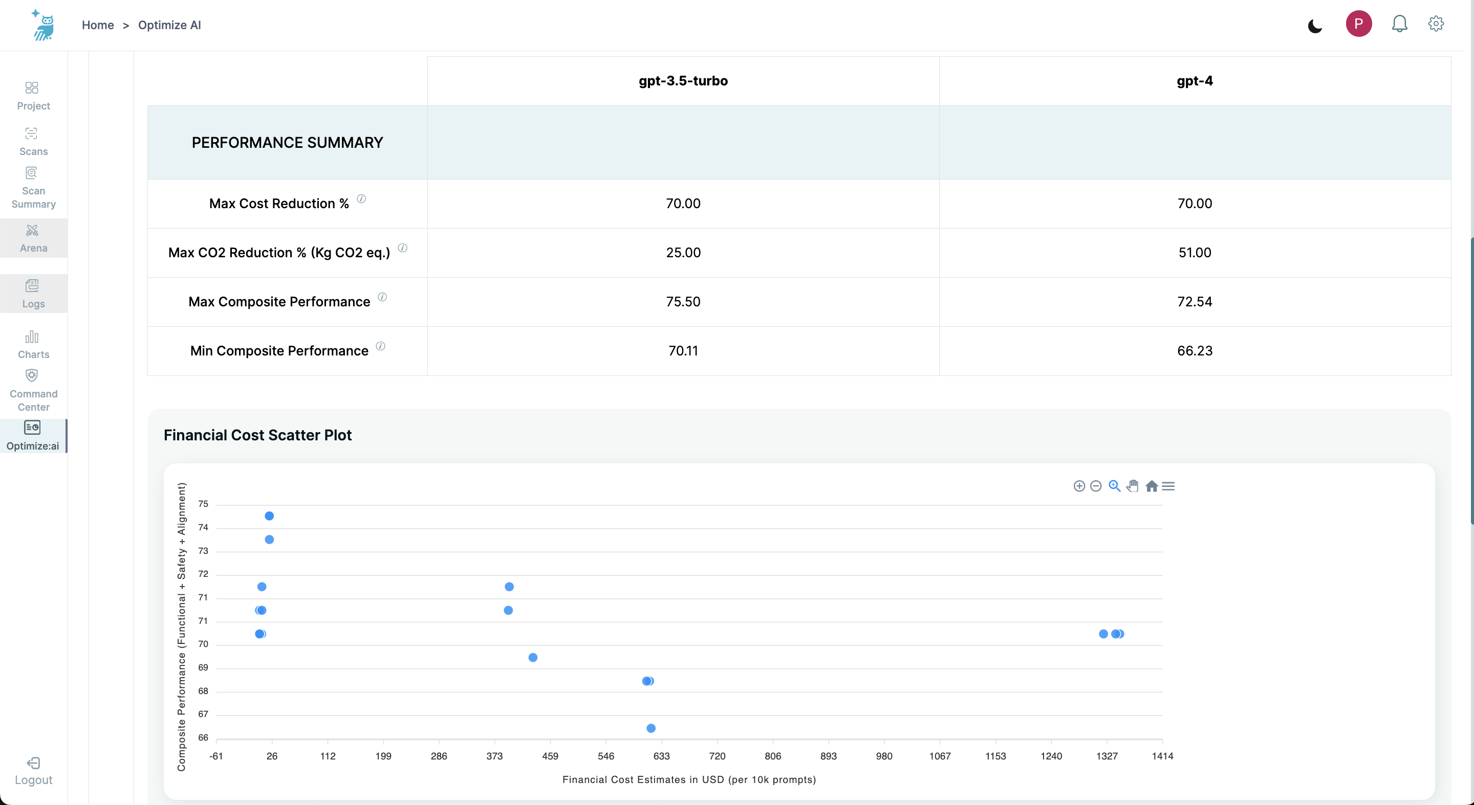Click gpt-4 column header
1474x805 pixels.
(x=1195, y=81)
